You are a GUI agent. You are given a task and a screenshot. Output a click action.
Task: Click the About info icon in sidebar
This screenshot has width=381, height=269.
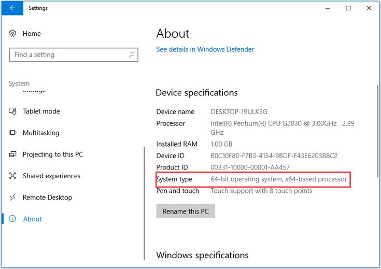click(x=13, y=219)
